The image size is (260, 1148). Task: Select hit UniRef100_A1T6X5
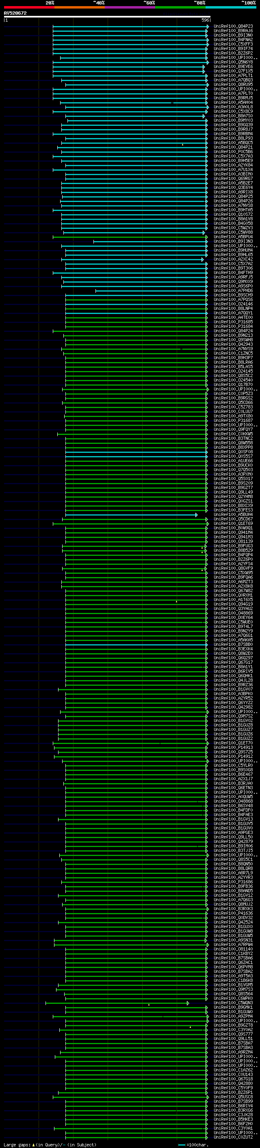(233, 600)
